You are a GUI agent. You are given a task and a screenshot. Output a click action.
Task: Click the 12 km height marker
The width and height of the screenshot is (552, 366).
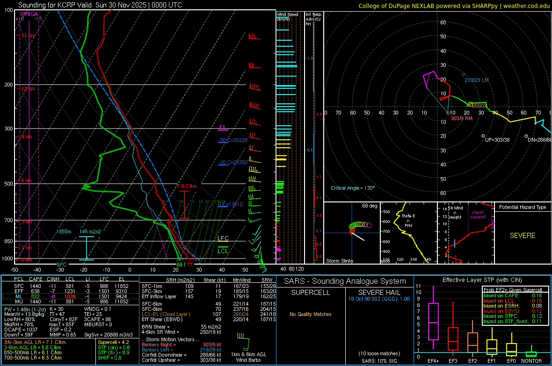pos(28,88)
